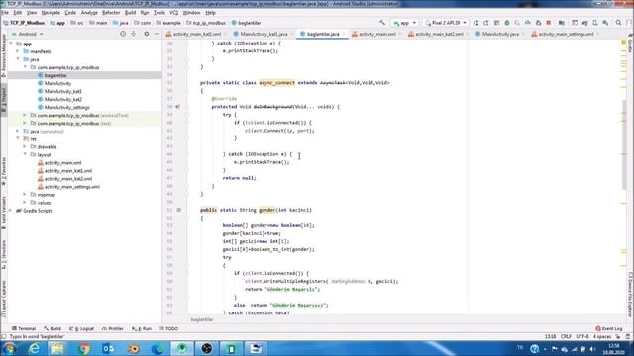The image size is (634, 356).
Task: Click the baglantilar breadcrumb in navigation bar
Action: tap(247, 23)
